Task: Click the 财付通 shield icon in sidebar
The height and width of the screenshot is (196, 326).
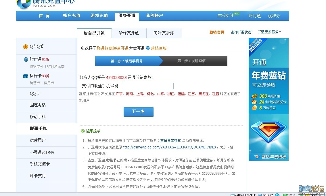Action: click(x=26, y=60)
